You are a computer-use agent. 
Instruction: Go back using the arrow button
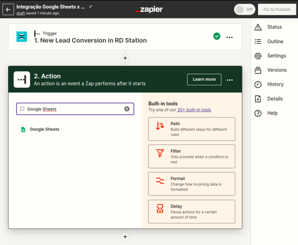click(x=8, y=10)
